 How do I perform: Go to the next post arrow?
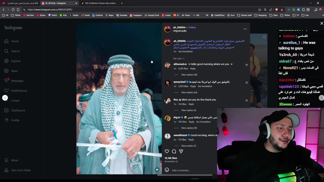click(321, 98)
